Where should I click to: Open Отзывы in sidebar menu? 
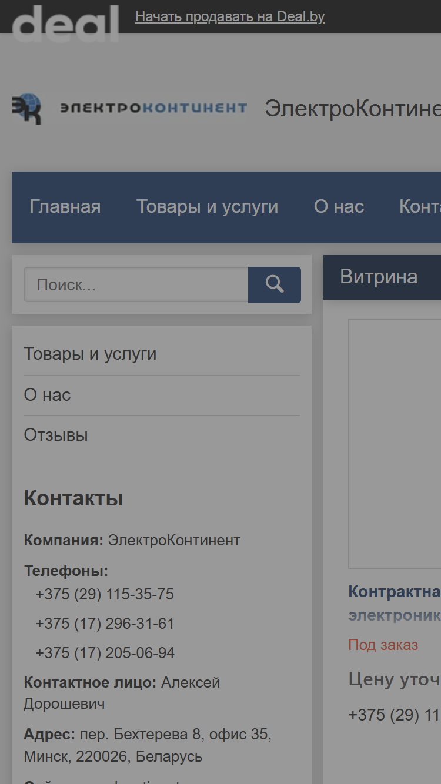(56, 435)
